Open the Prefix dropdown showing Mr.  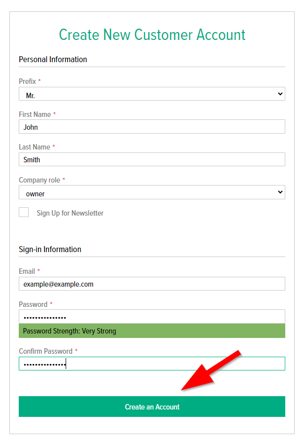pyautogui.click(x=152, y=94)
